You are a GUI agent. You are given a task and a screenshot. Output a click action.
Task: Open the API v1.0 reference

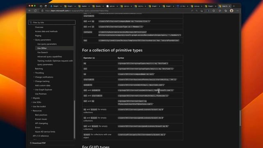(x=41, y=136)
